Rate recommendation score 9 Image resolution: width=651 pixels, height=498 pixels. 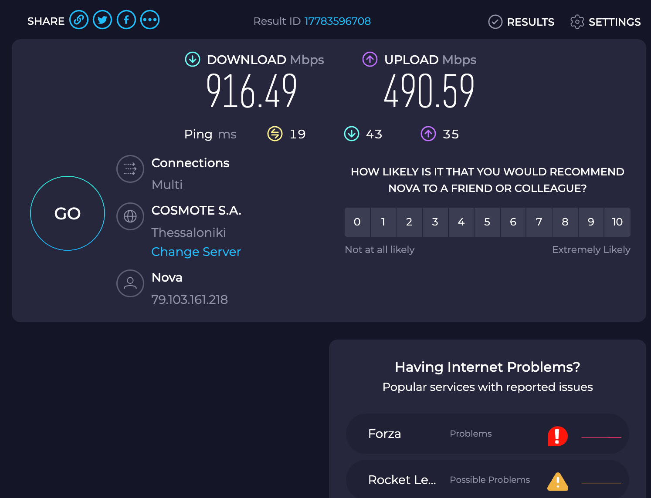point(591,222)
